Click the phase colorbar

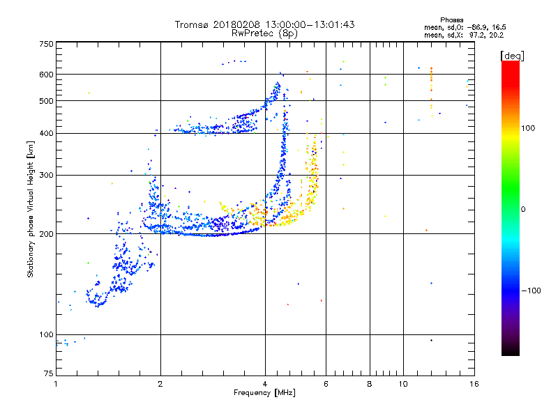coord(511,208)
